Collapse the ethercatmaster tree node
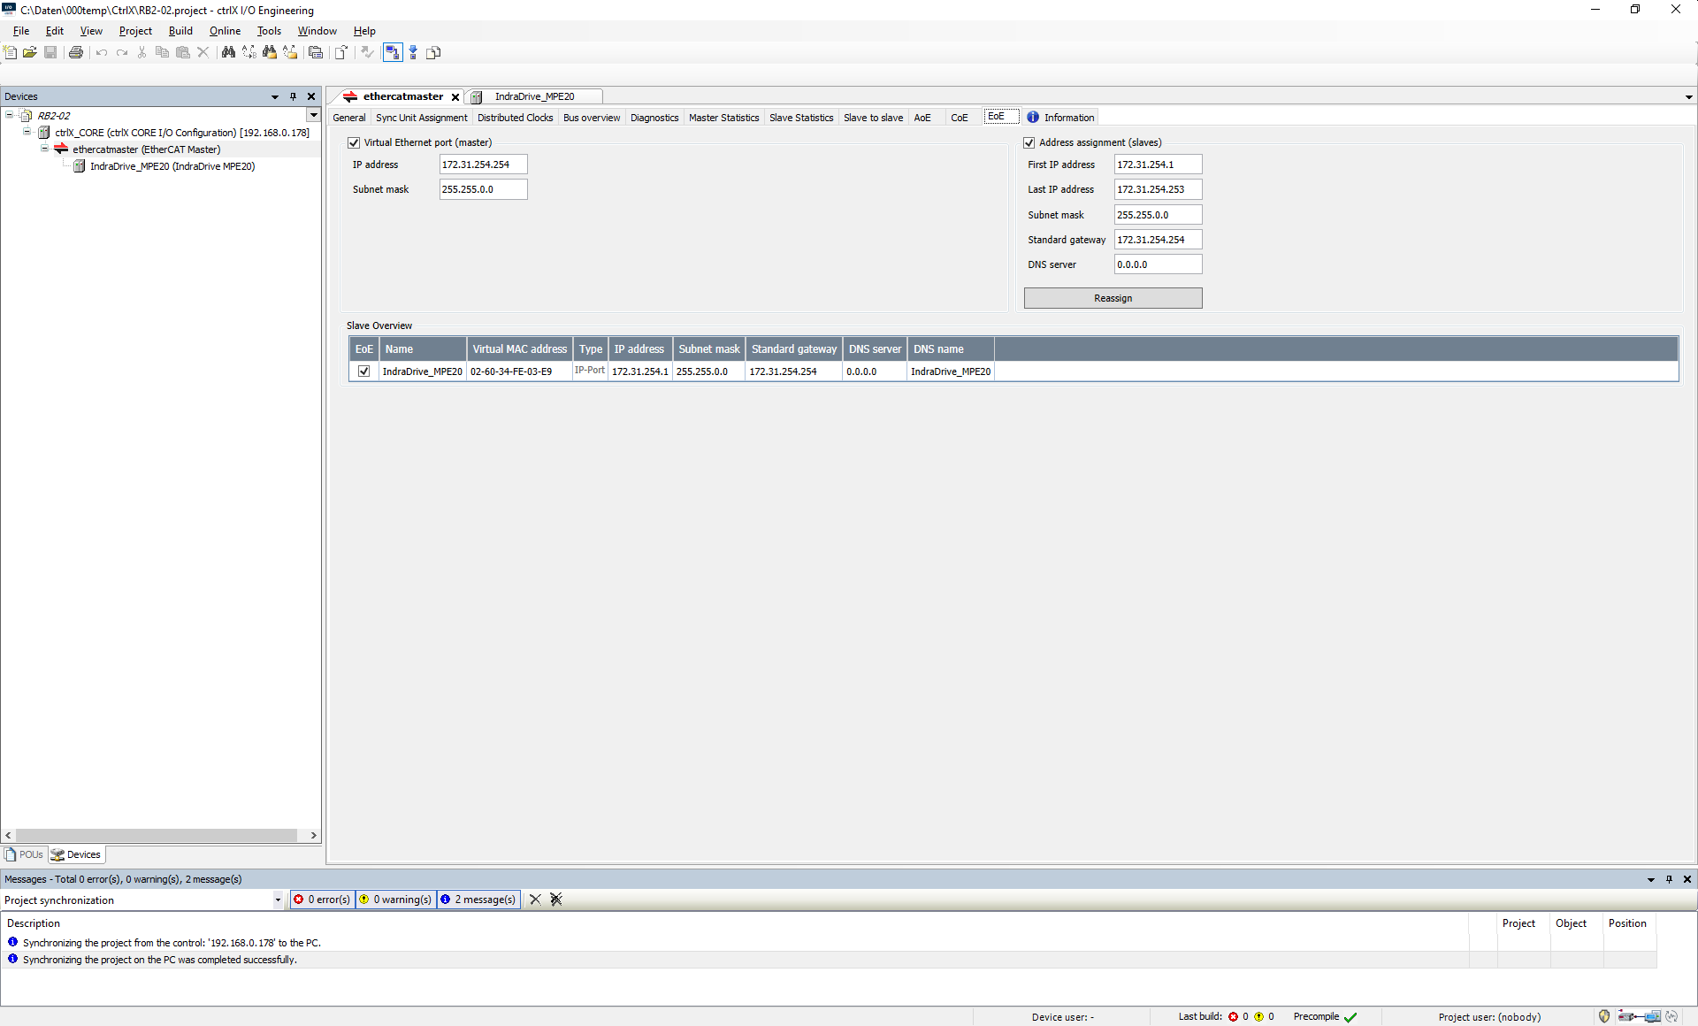Screen dimensions: 1698x1026 44,149
